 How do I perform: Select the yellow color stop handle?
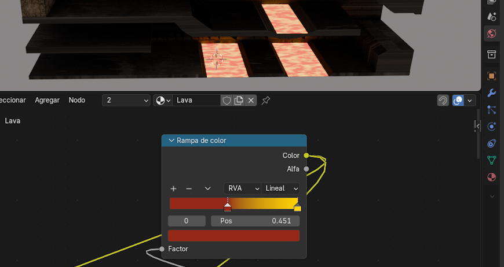(298, 207)
